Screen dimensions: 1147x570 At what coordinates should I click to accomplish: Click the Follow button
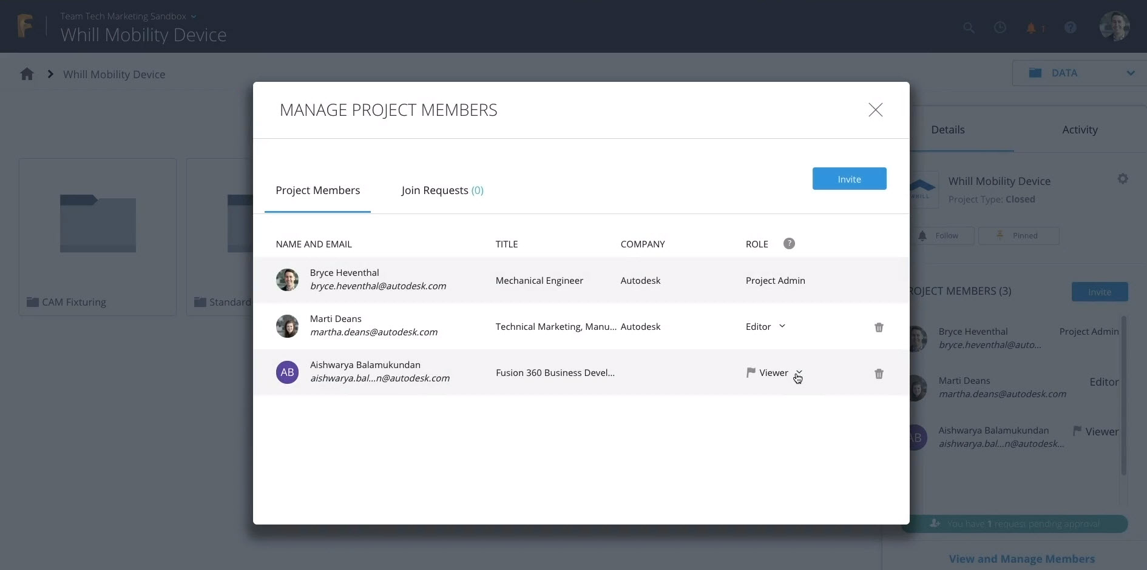coord(941,235)
